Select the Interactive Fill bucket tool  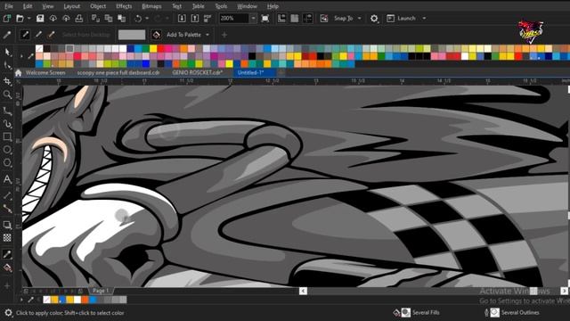click(7, 268)
